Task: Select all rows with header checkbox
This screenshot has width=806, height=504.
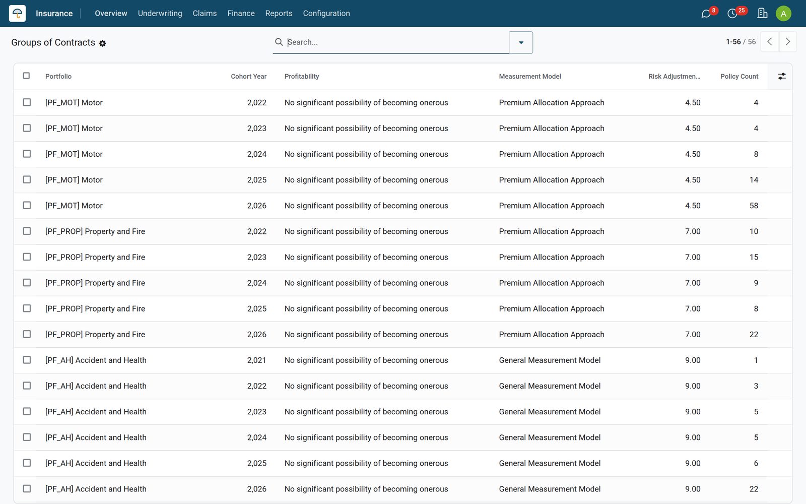Action: click(27, 76)
